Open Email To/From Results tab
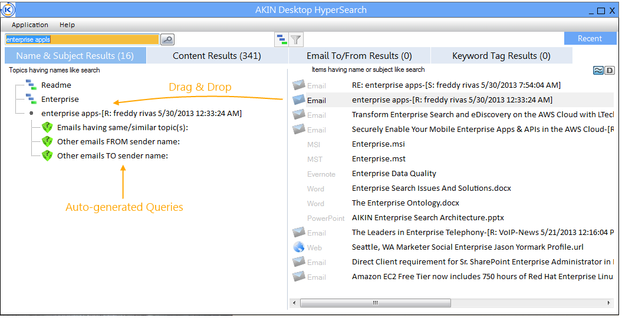The height and width of the screenshot is (318, 622). (360, 56)
